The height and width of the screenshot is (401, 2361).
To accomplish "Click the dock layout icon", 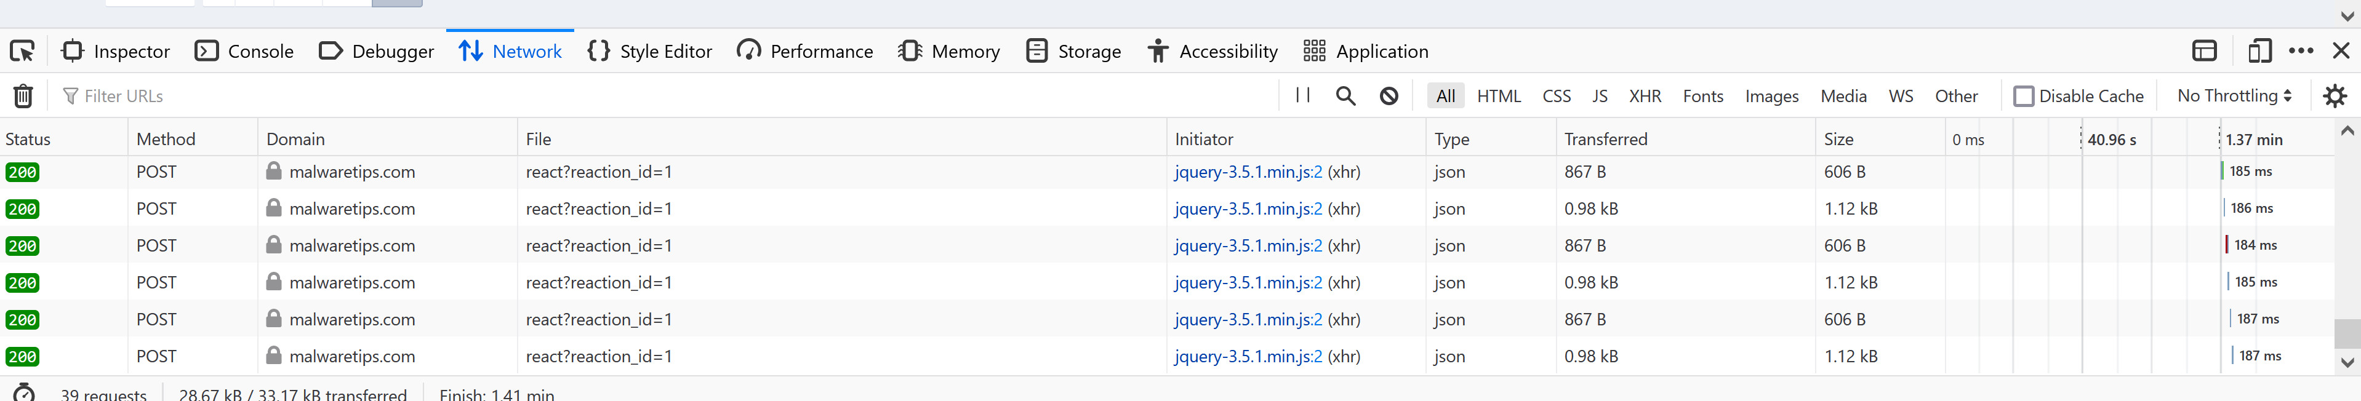I will [2204, 51].
